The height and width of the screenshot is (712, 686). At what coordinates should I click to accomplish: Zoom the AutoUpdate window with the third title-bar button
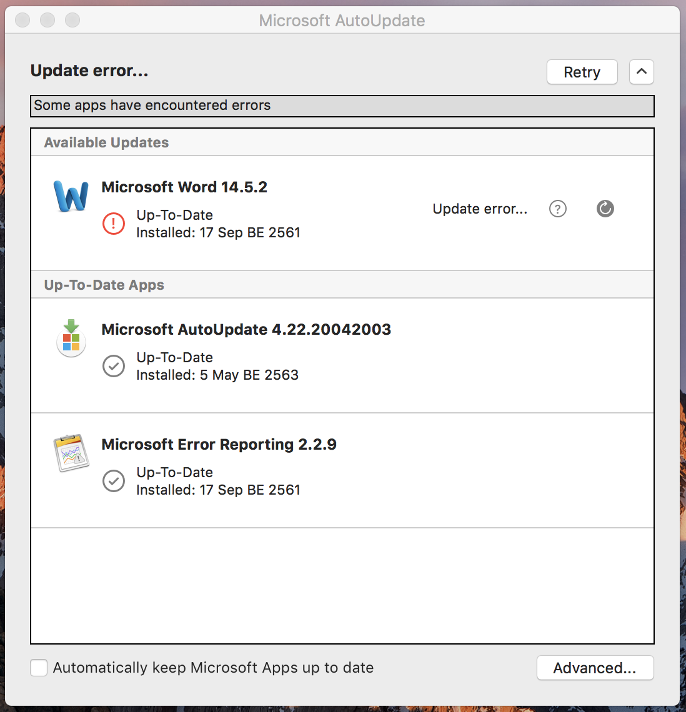(72, 20)
